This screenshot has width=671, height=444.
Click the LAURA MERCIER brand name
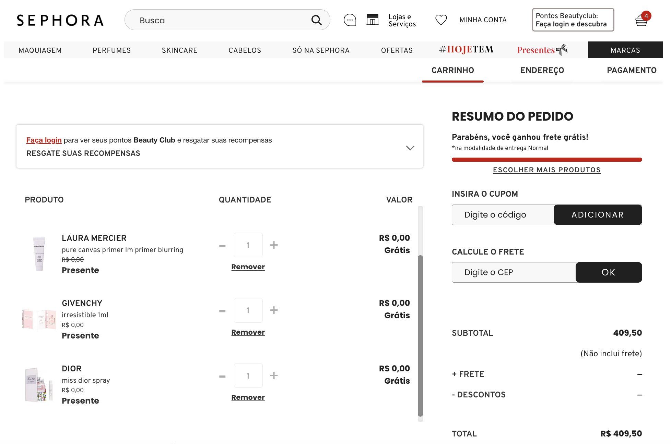(x=94, y=238)
